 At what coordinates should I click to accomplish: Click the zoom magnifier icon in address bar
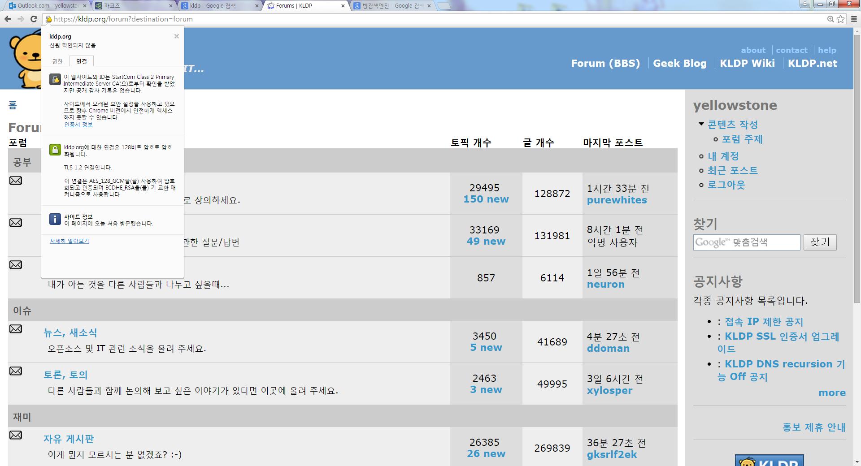pos(831,19)
